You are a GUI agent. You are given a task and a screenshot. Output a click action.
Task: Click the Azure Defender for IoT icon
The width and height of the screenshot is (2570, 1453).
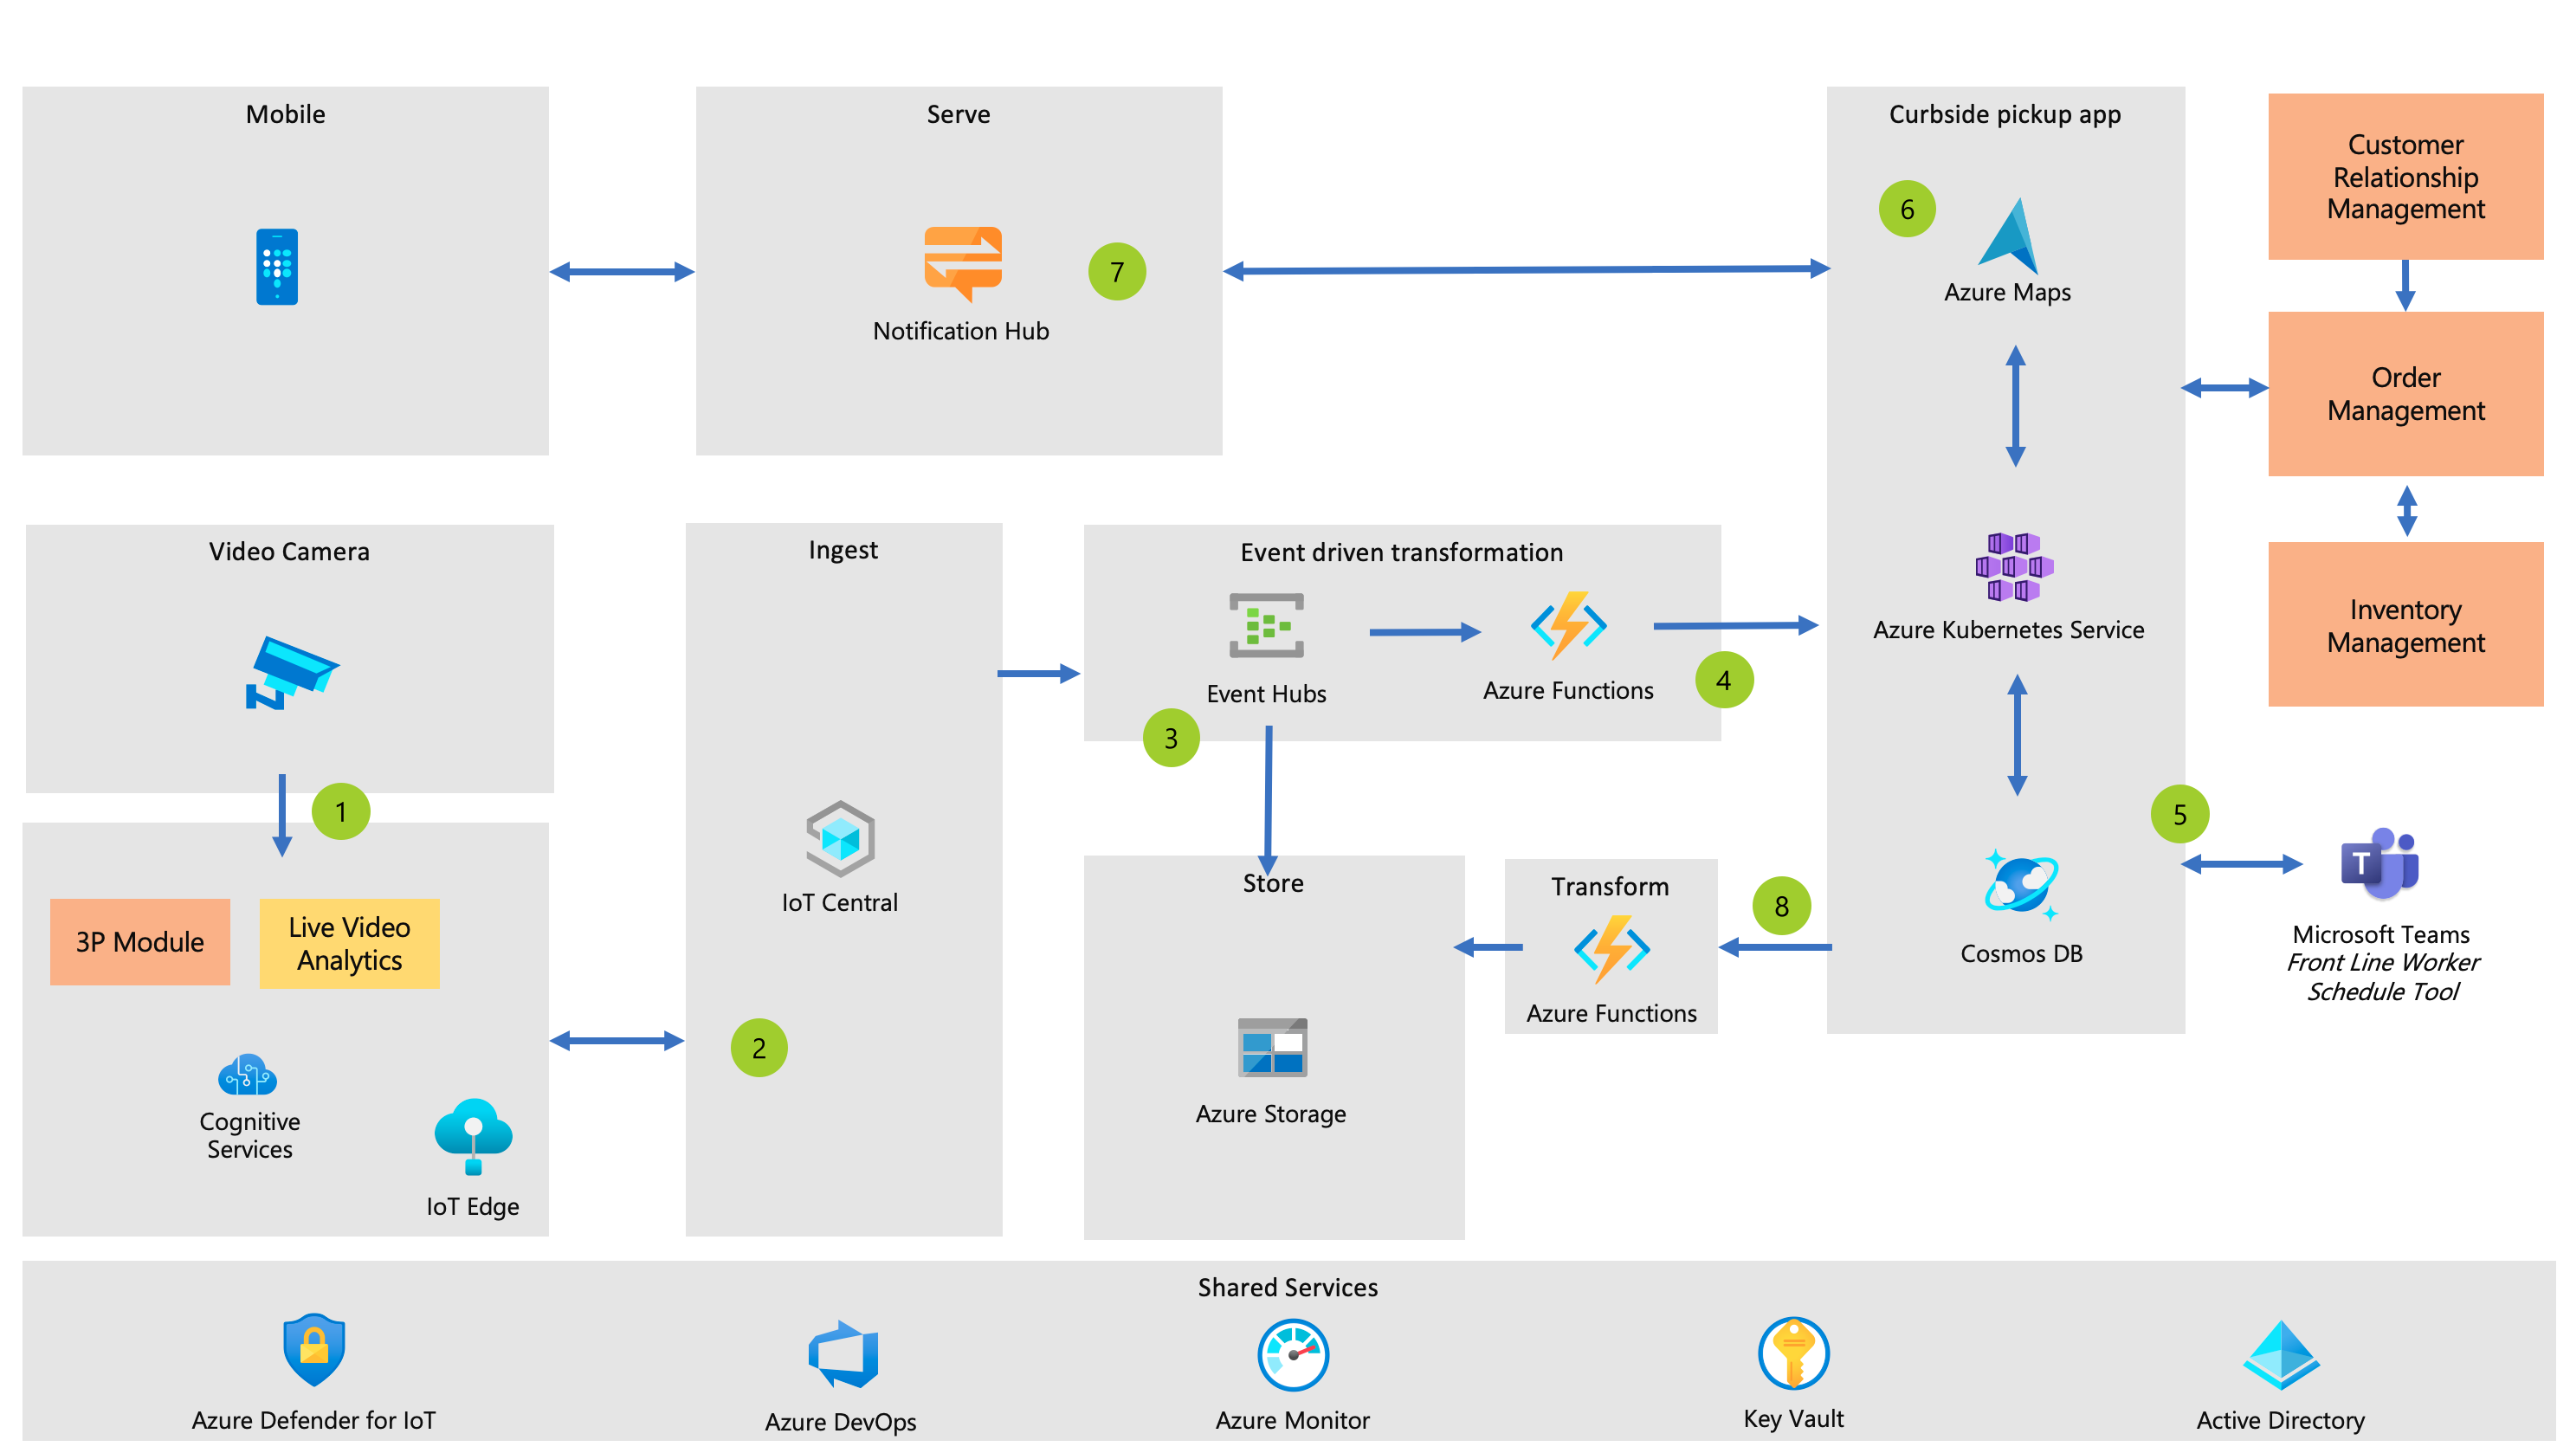point(313,1349)
